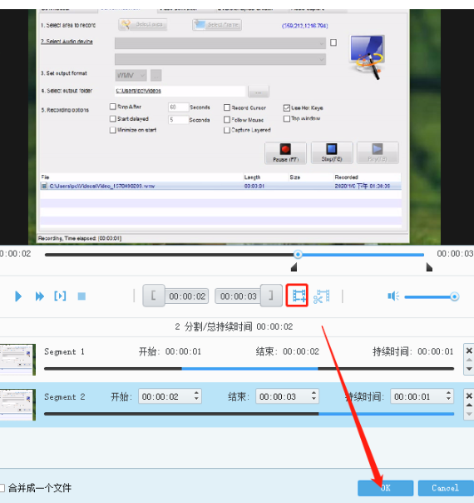474x503 pixels.
Task: Click the OK button
Action: coord(385,488)
